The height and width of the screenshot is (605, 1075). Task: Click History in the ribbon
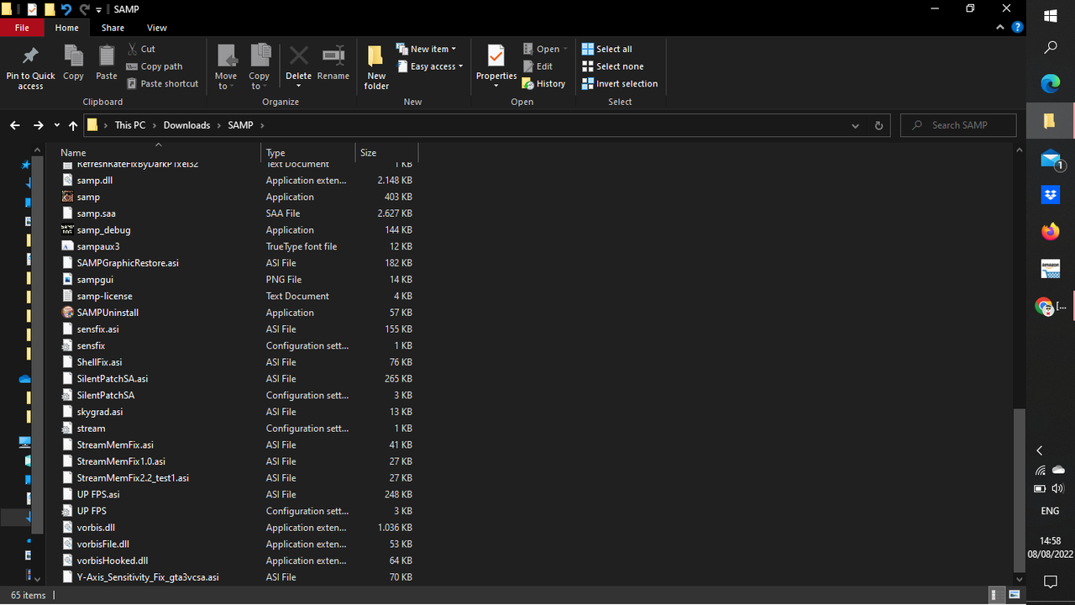coord(543,83)
